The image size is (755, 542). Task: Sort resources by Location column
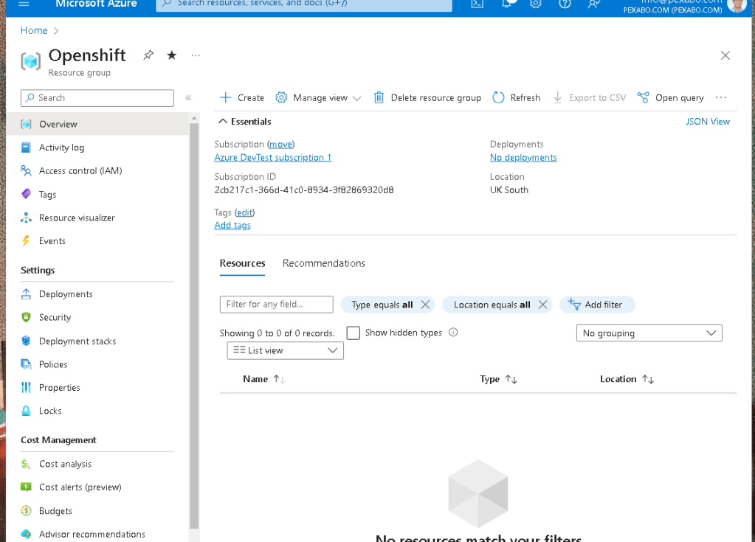pos(627,379)
